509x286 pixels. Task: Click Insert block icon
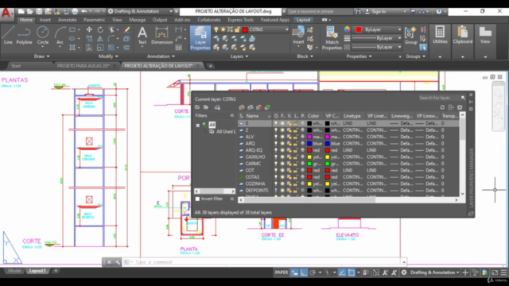click(x=298, y=36)
